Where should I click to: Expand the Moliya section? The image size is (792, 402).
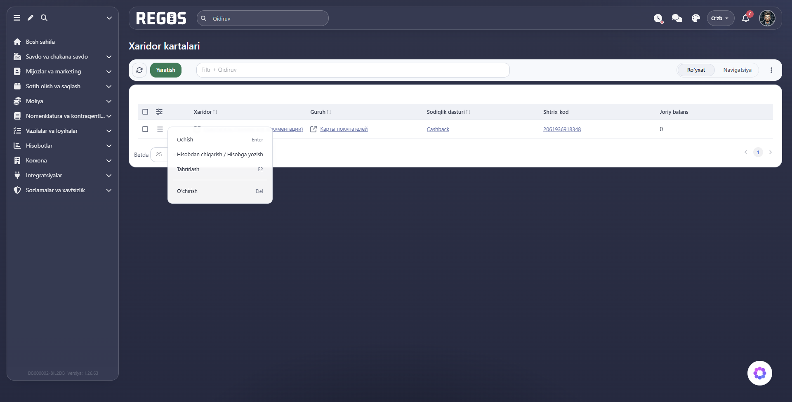pyautogui.click(x=63, y=101)
